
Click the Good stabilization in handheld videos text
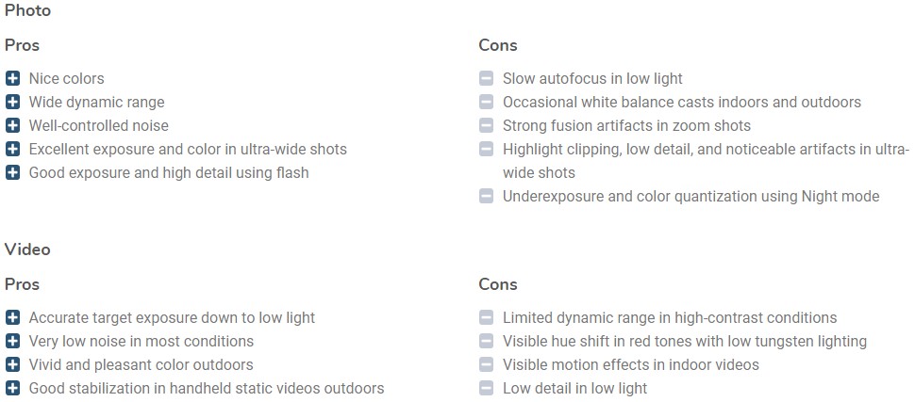[x=207, y=388]
